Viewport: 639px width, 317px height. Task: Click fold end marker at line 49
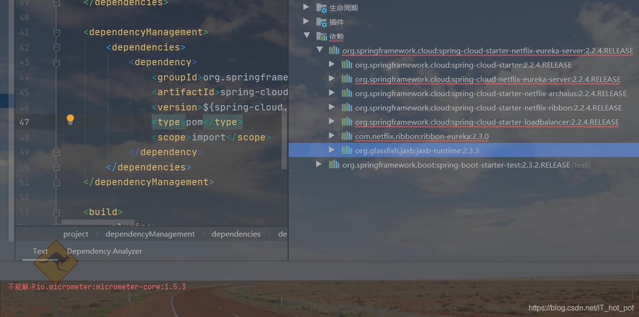pos(57,152)
